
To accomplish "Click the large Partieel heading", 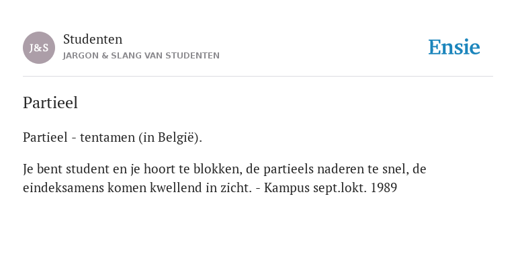I will [x=50, y=103].
